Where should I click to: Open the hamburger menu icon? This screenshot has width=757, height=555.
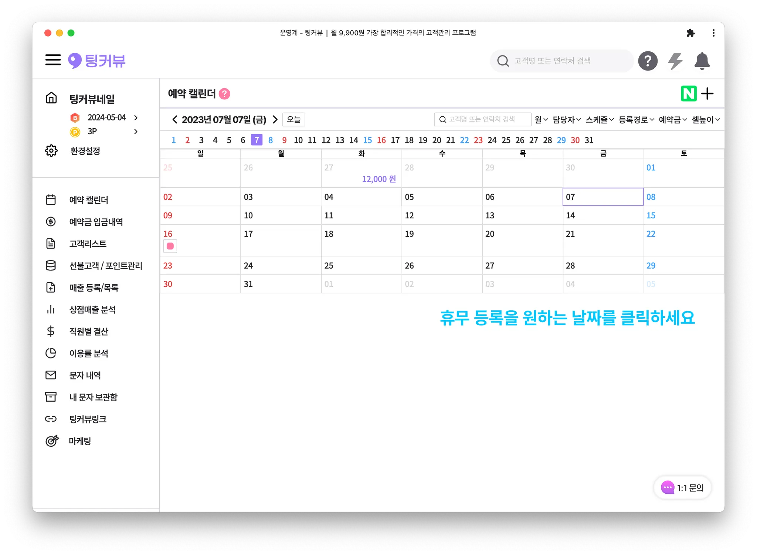click(x=53, y=60)
